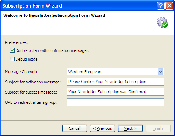175x136 pixels.
Task: Click the Subject for success message field
Action: pos(115,92)
